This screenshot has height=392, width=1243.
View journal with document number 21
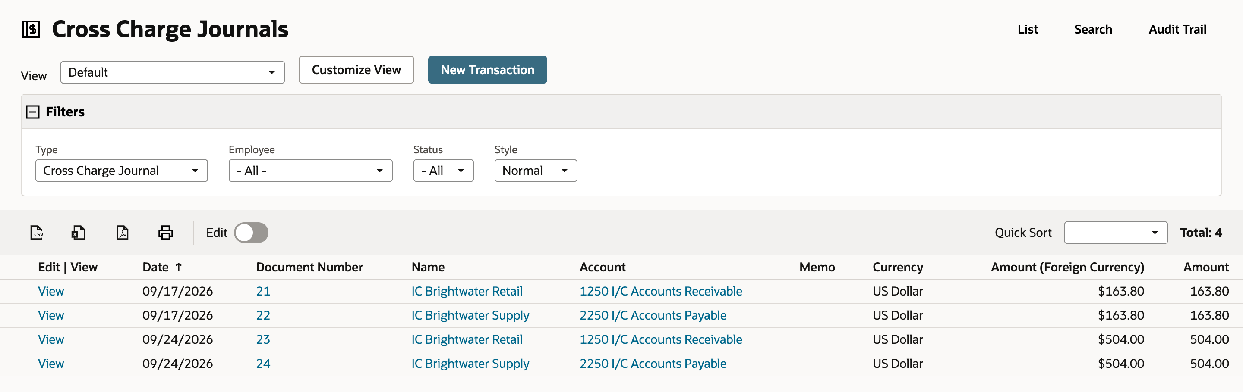[x=51, y=291]
